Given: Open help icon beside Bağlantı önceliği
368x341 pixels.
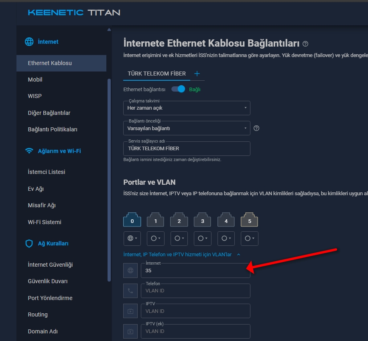Looking at the screenshot, I should [256, 128].
